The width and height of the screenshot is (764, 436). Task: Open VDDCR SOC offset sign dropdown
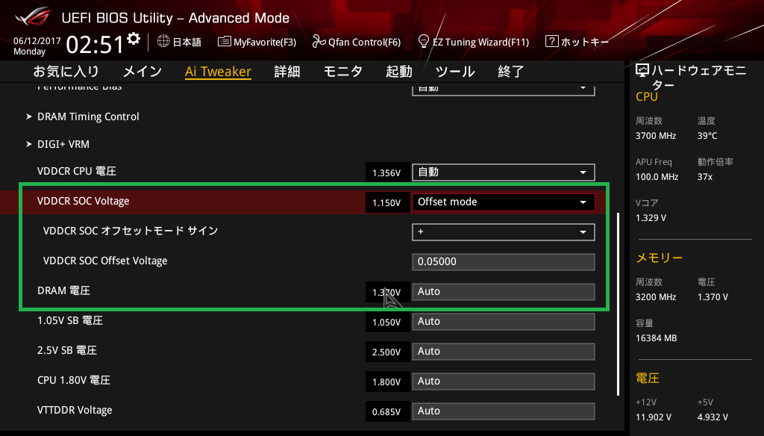tap(504, 231)
